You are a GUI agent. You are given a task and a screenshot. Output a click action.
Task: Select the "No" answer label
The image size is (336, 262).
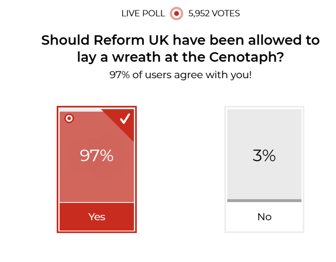(264, 217)
